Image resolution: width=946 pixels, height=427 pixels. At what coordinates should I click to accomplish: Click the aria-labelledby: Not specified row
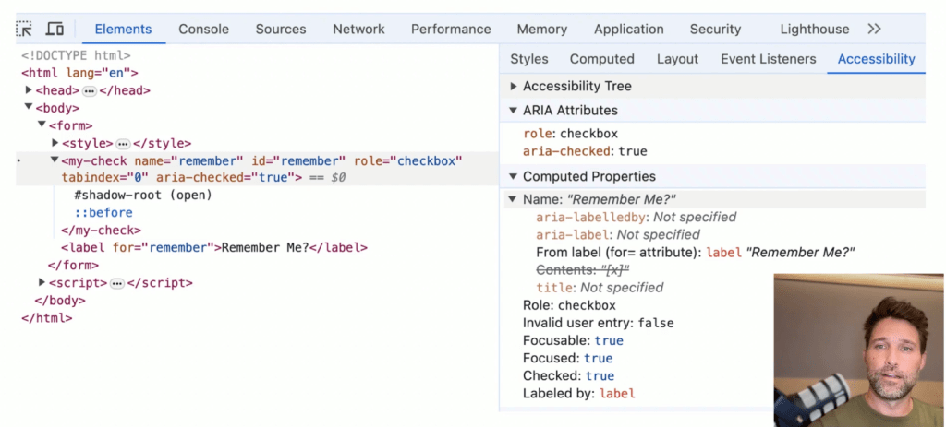click(x=636, y=217)
